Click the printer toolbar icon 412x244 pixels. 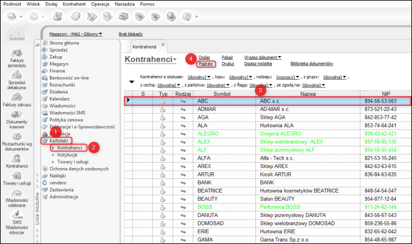point(123,16)
